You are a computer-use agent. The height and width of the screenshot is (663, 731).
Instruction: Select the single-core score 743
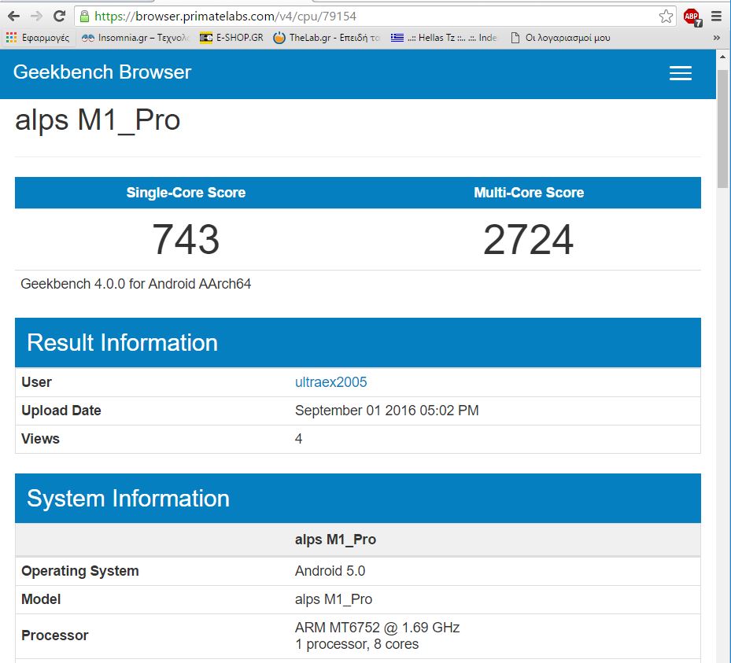[x=186, y=239]
